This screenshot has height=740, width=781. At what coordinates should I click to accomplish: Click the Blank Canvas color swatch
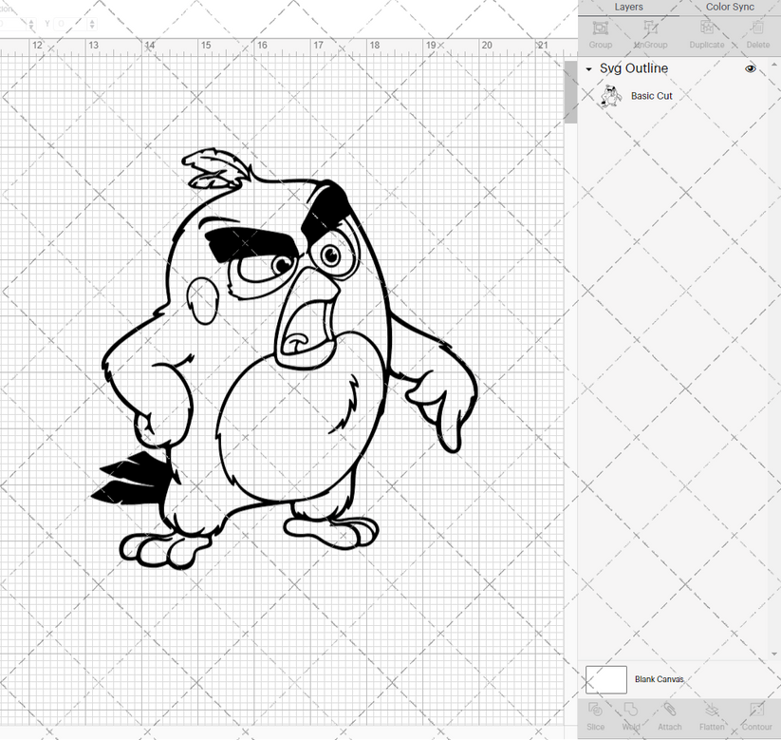[608, 679]
